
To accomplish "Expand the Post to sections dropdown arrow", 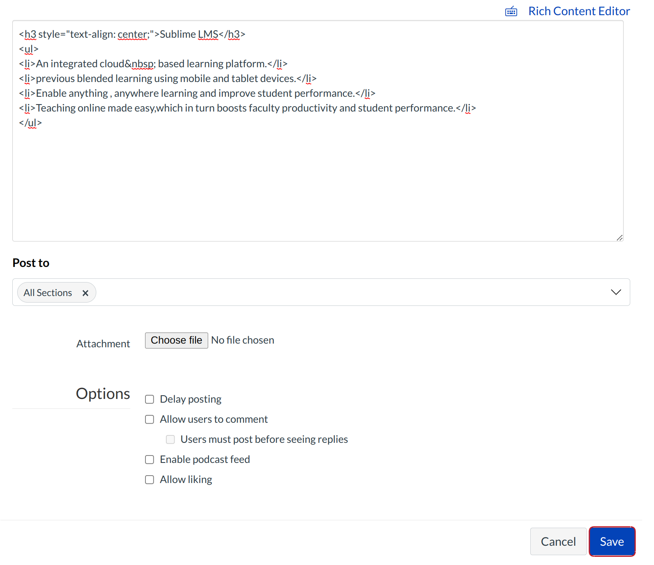I will 615,292.
